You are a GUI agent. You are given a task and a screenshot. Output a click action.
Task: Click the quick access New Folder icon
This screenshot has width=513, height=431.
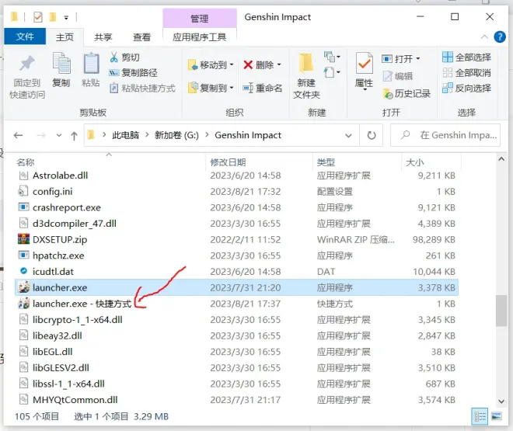pos(53,16)
